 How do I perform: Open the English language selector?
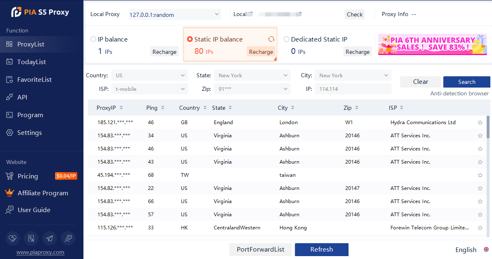coord(466,250)
